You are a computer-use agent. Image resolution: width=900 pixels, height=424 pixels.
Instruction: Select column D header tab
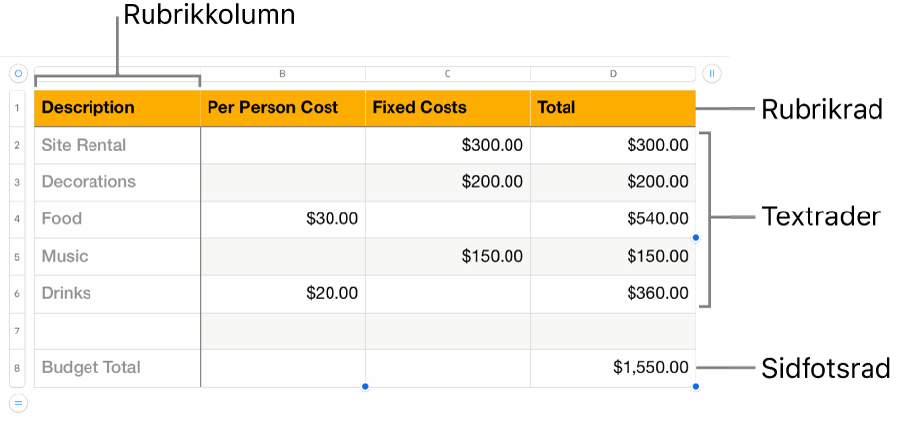pyautogui.click(x=613, y=73)
